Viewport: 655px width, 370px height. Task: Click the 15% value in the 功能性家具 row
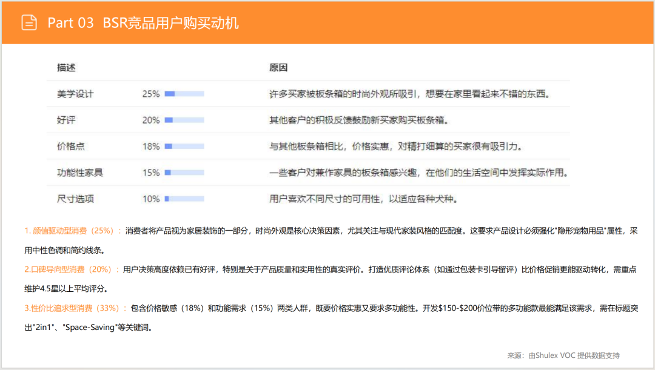click(151, 173)
